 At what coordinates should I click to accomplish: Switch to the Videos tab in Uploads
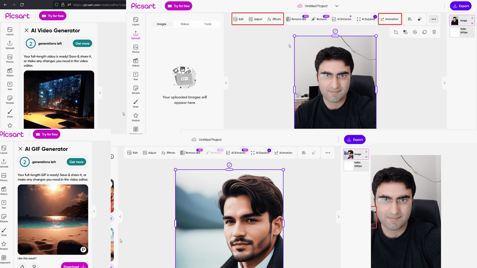185,23
